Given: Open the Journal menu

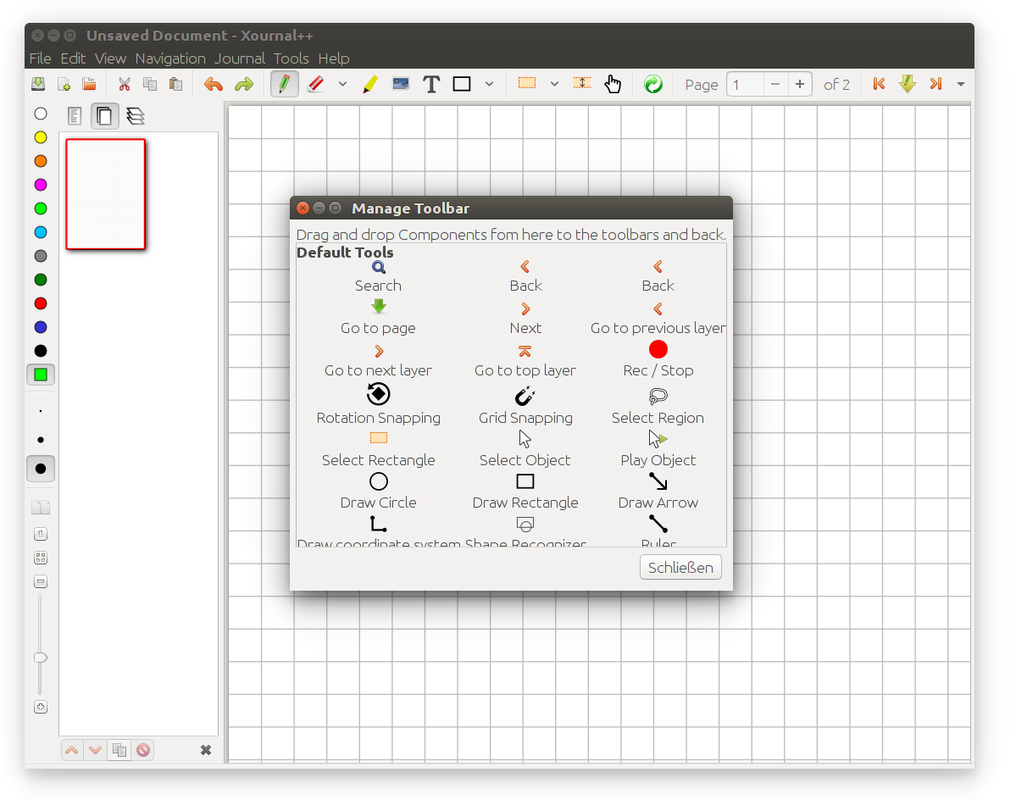Looking at the screenshot, I should tap(240, 58).
